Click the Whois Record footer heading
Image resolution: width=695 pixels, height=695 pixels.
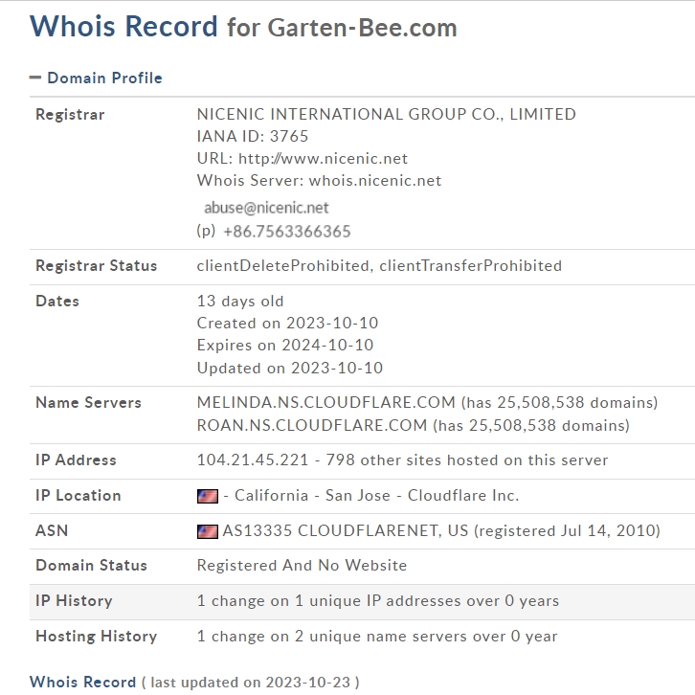[x=83, y=682]
